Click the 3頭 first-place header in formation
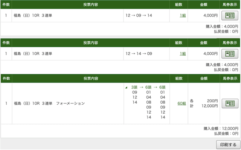The image size is (241, 150). [134, 87]
